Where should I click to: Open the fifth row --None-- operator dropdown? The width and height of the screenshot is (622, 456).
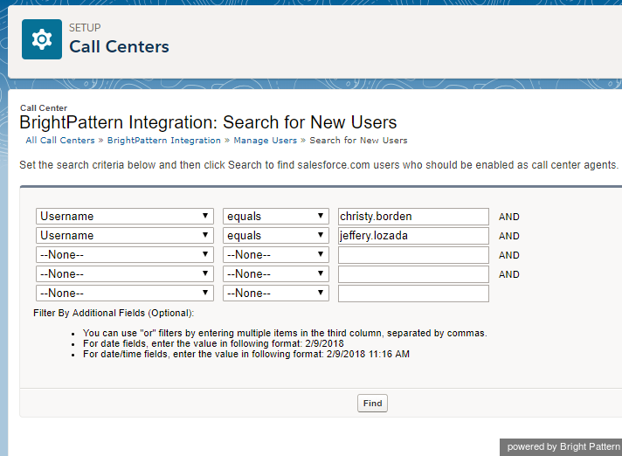point(276,293)
